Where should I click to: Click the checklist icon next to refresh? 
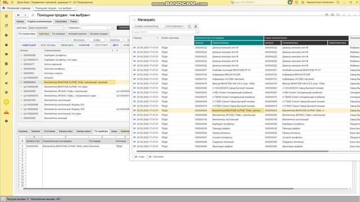click(x=196, y=26)
